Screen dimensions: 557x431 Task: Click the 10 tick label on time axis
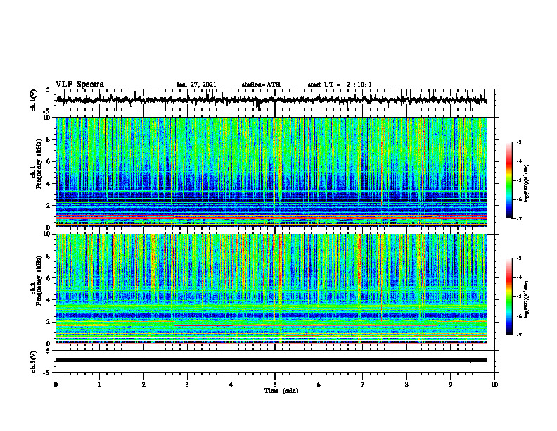[x=494, y=385]
